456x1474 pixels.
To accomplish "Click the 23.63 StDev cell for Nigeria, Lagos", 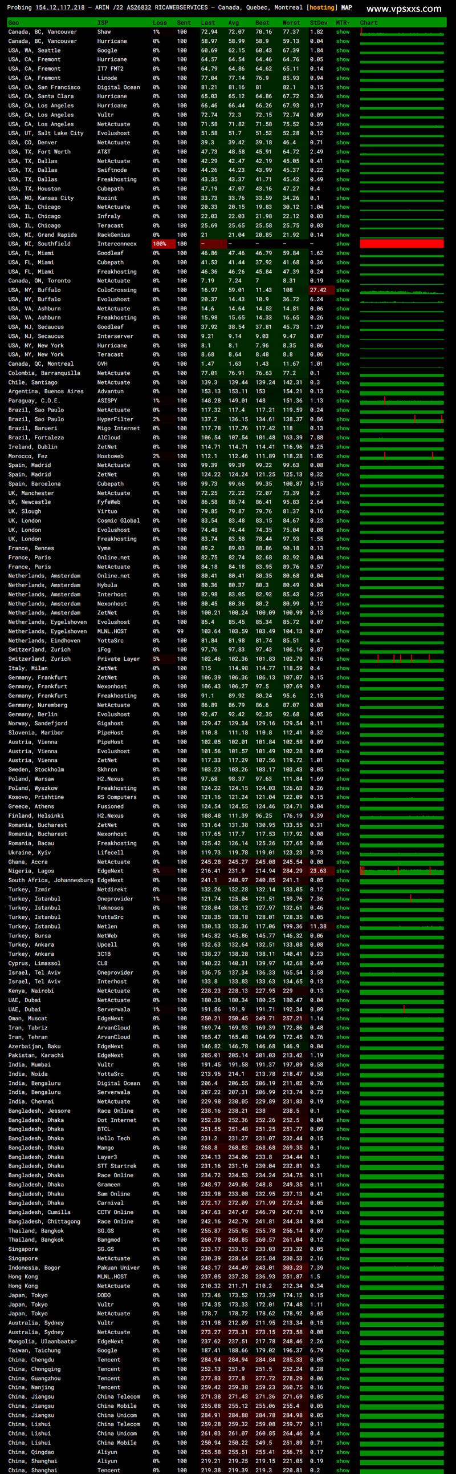I will point(321,871).
